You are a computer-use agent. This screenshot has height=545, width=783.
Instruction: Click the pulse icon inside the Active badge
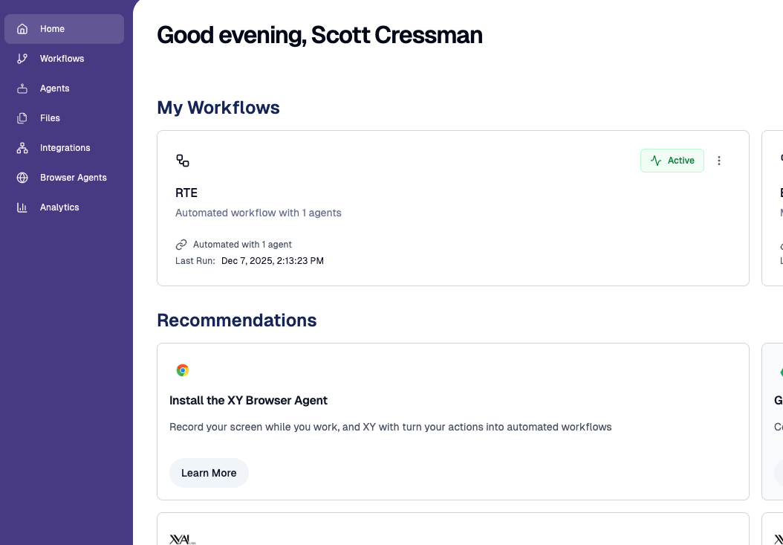[656, 161]
